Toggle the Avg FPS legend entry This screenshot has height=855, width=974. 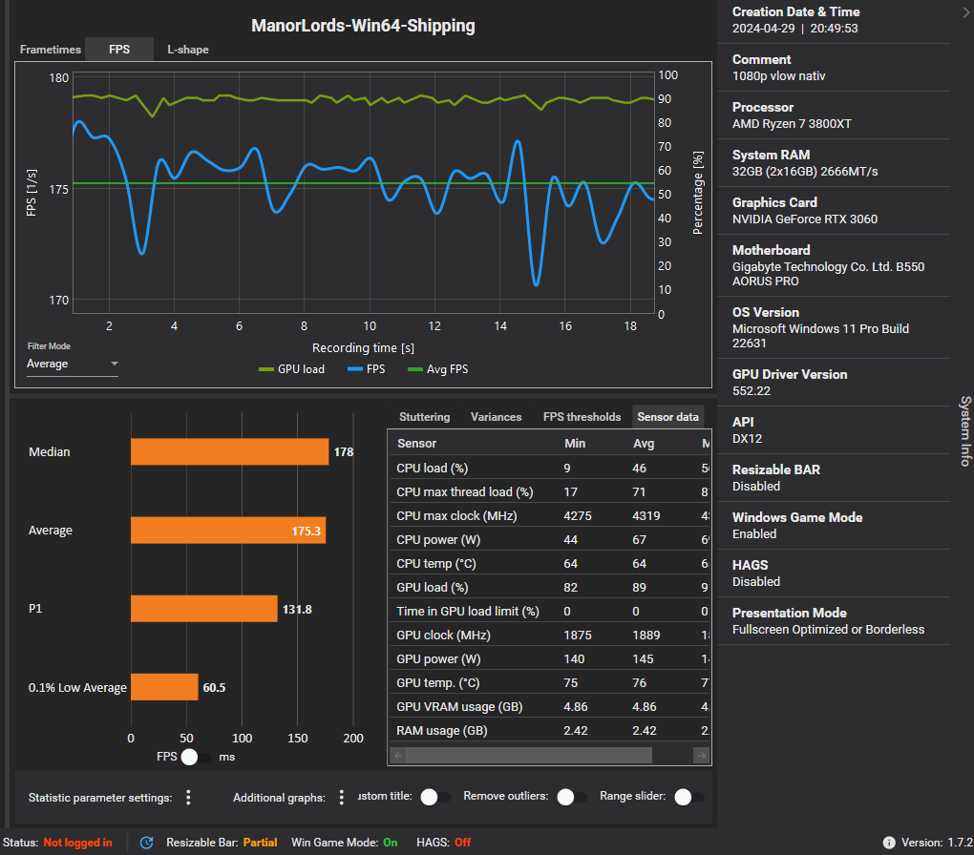(x=437, y=369)
